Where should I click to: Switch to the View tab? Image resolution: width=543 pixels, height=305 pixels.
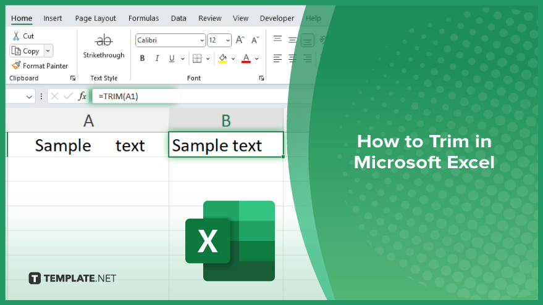click(x=240, y=18)
